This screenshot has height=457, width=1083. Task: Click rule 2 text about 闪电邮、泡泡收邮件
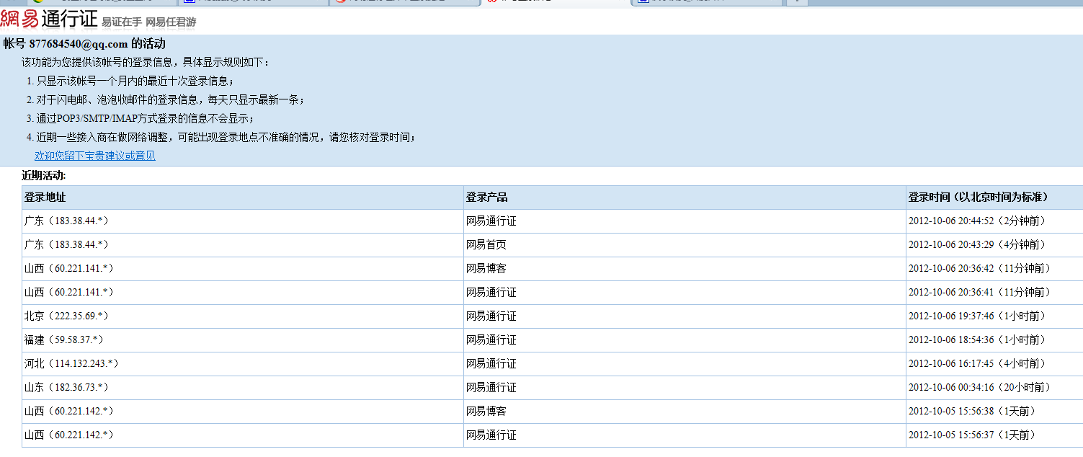pyautogui.click(x=171, y=100)
